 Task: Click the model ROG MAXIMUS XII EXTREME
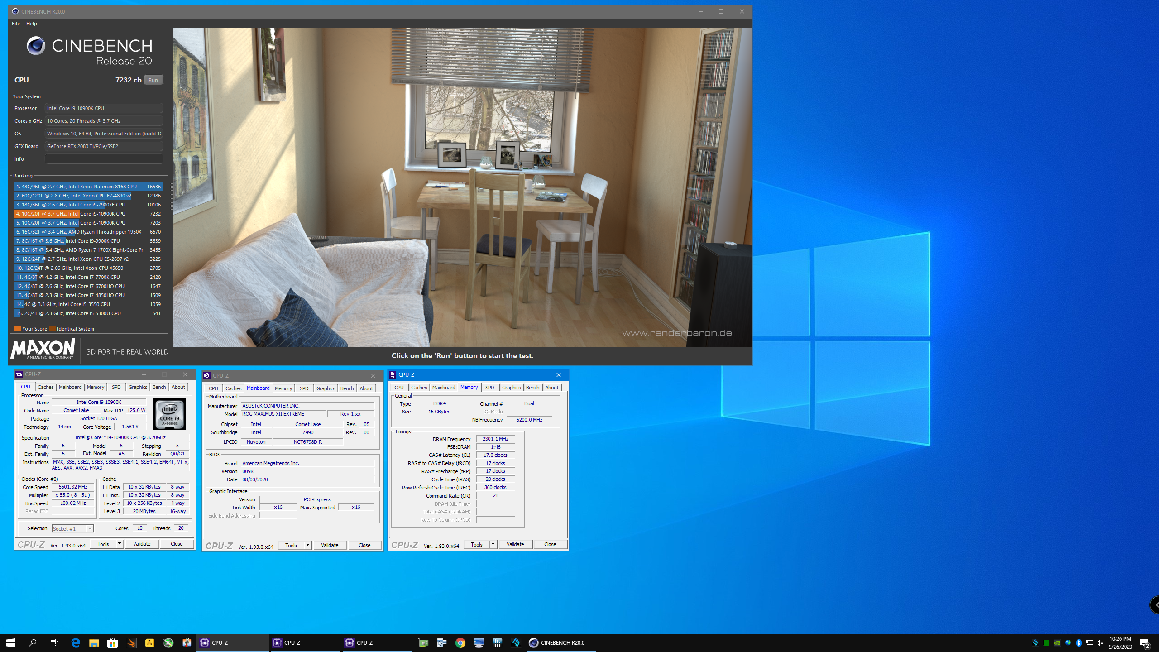tap(283, 414)
